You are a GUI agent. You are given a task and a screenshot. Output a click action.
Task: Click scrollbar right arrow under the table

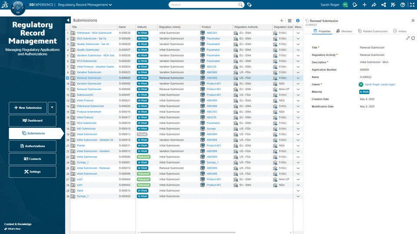291,232
